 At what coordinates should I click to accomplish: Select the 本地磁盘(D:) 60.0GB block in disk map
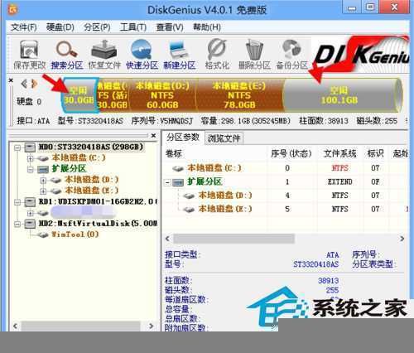(162, 95)
